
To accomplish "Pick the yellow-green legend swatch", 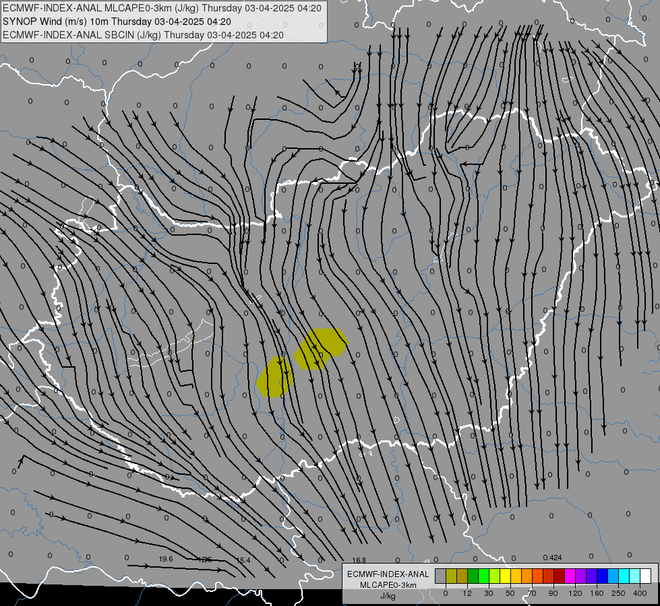I will (495, 576).
